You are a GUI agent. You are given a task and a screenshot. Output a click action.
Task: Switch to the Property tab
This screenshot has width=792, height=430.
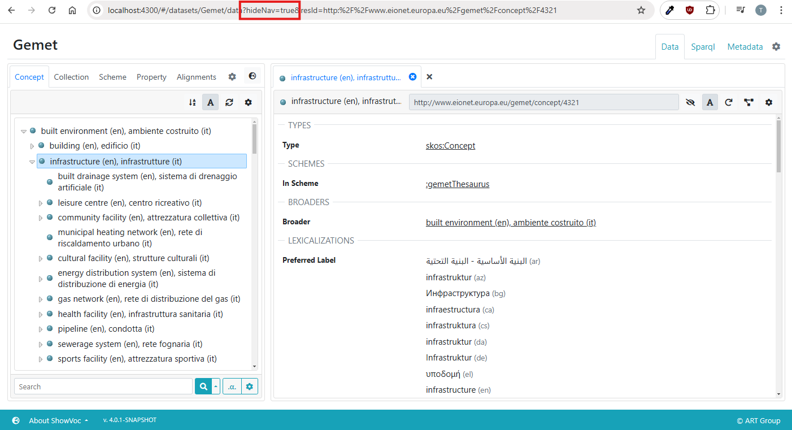point(151,77)
